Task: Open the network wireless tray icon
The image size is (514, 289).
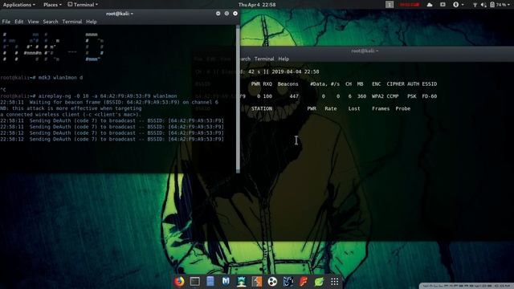Action: (x=475, y=5)
